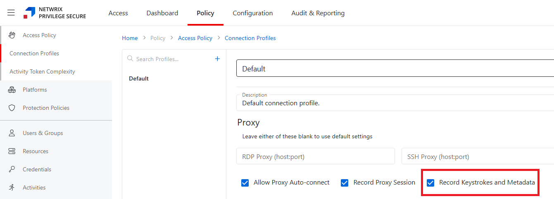Click the Access Policy hand icon
This screenshot has width=554, height=199.
tap(12, 35)
